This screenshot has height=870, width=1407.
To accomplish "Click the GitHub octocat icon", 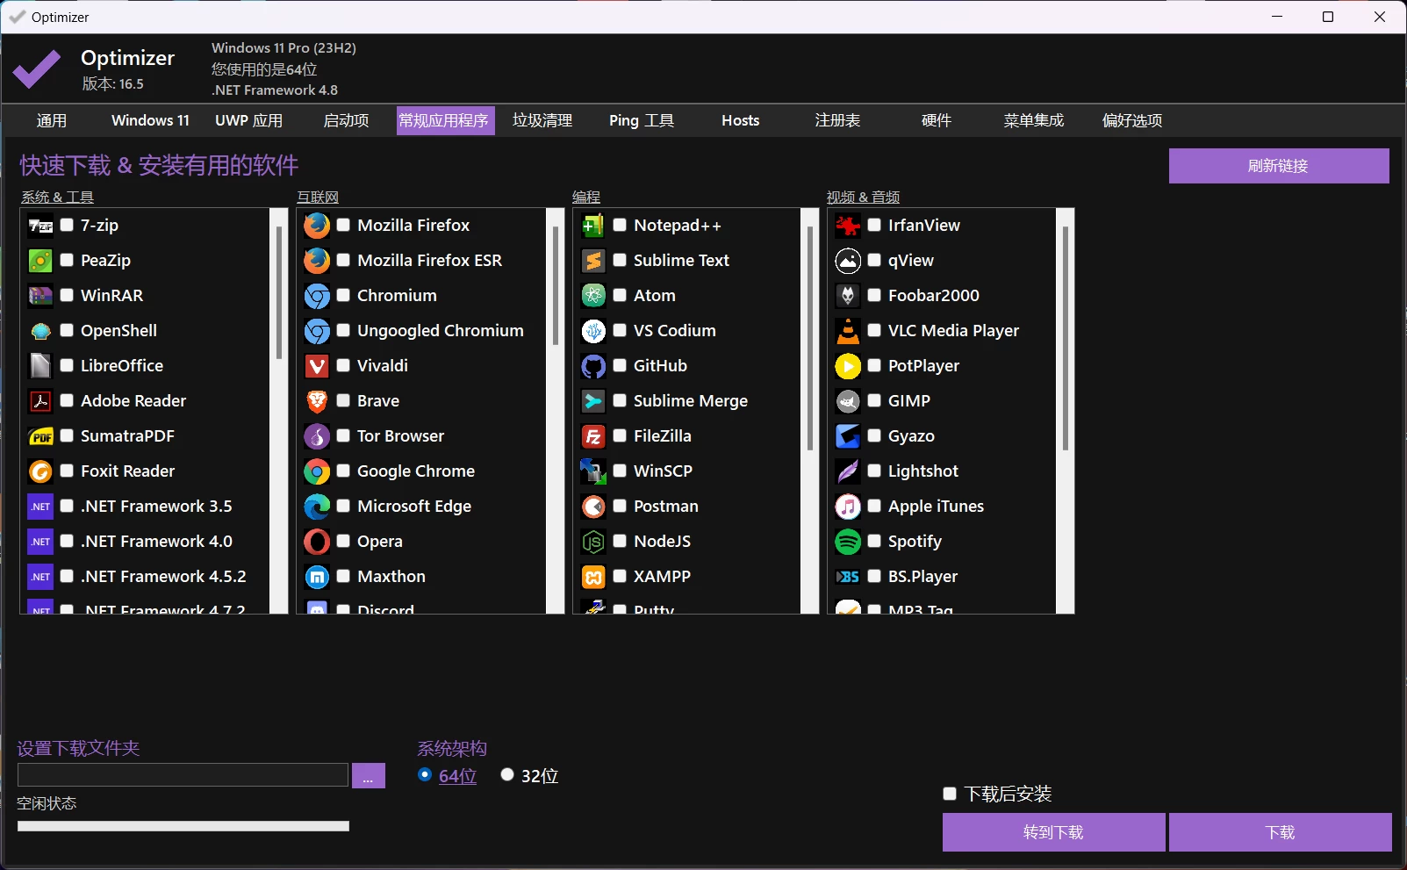I will (593, 366).
